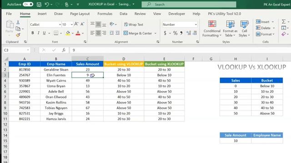Click the Clear eraser icon

284,34
